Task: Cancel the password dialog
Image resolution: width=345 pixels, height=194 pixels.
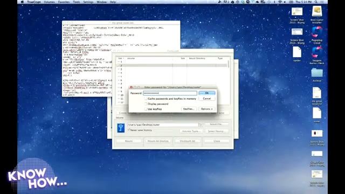Action: click(x=207, y=99)
